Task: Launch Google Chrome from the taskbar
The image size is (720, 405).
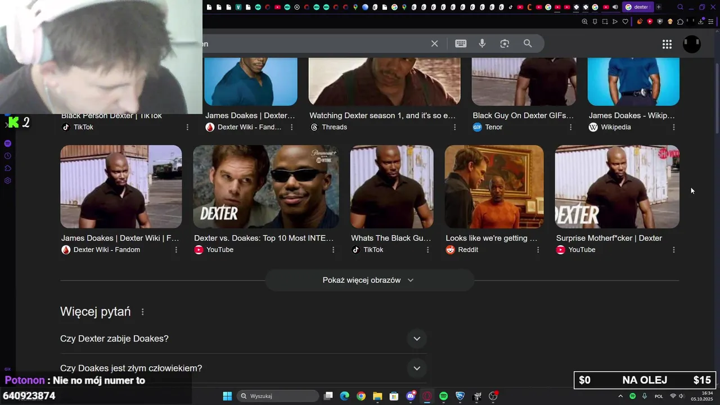Action: click(361, 396)
